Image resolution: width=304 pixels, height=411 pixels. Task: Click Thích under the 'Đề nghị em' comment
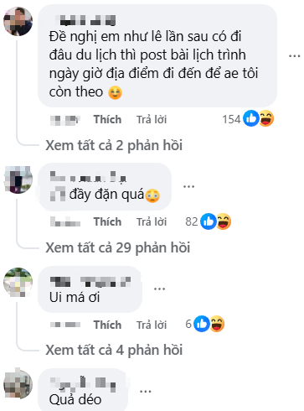pos(107,119)
